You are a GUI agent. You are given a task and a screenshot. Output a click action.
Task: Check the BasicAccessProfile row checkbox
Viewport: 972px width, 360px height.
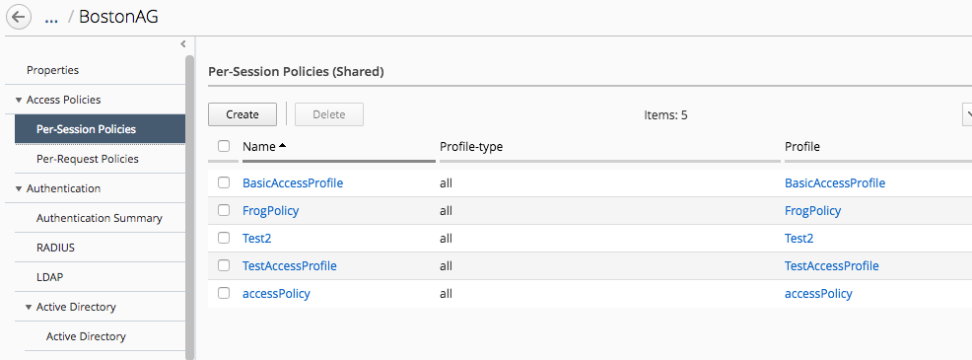(x=224, y=183)
